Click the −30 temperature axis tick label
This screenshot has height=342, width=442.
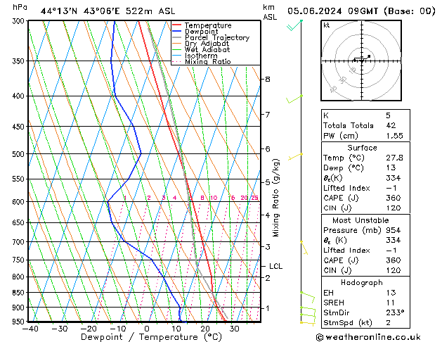(60, 329)
